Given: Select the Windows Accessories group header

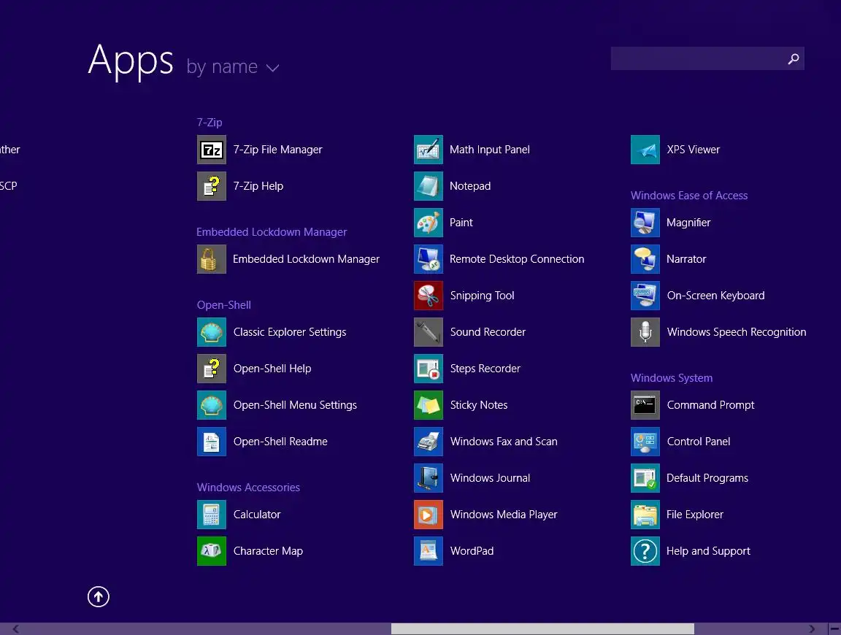Looking at the screenshot, I should pyautogui.click(x=248, y=487).
